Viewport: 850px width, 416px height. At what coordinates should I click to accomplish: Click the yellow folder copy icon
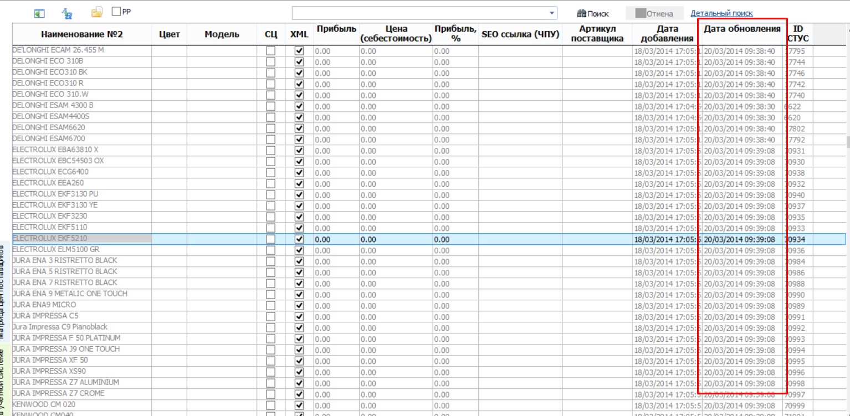[x=97, y=12]
